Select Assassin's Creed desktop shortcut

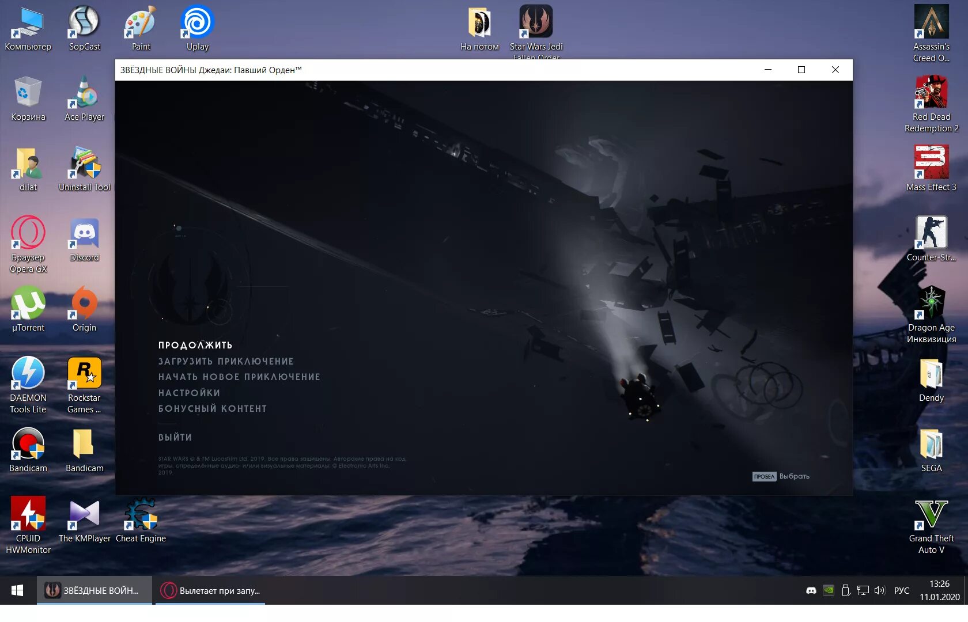(931, 33)
